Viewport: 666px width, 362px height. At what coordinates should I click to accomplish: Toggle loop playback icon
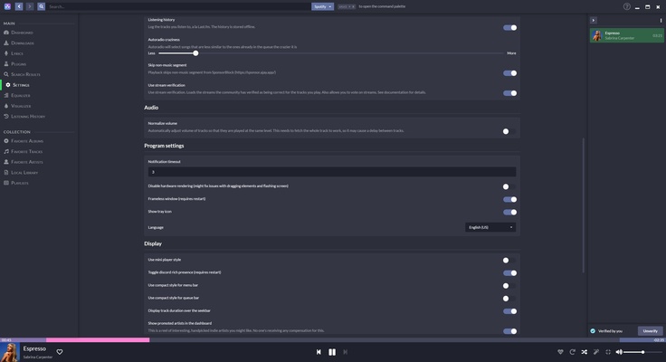[x=572, y=352]
